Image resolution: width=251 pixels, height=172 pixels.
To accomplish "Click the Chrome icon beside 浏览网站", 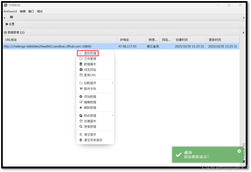I will click(81, 70).
